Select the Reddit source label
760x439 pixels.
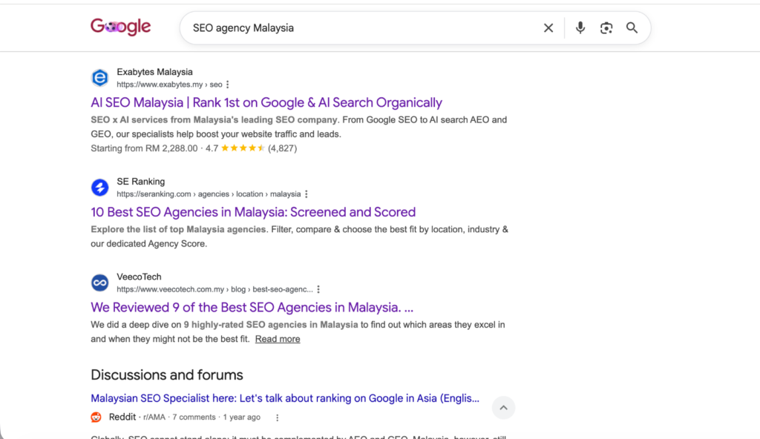(122, 417)
